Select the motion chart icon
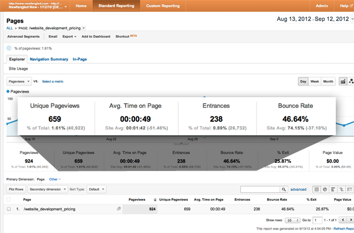Image resolution: width=354 pixels, height=233 pixels. pos(350,81)
